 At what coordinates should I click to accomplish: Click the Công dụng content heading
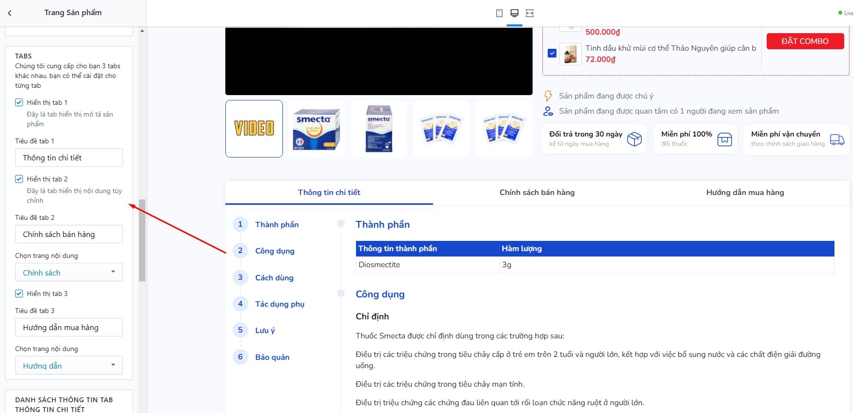coord(380,294)
